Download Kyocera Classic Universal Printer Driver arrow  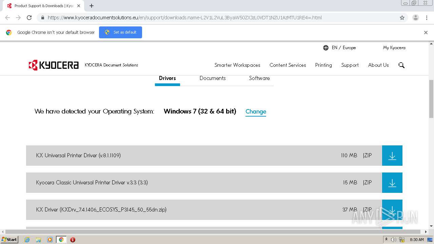click(x=392, y=183)
